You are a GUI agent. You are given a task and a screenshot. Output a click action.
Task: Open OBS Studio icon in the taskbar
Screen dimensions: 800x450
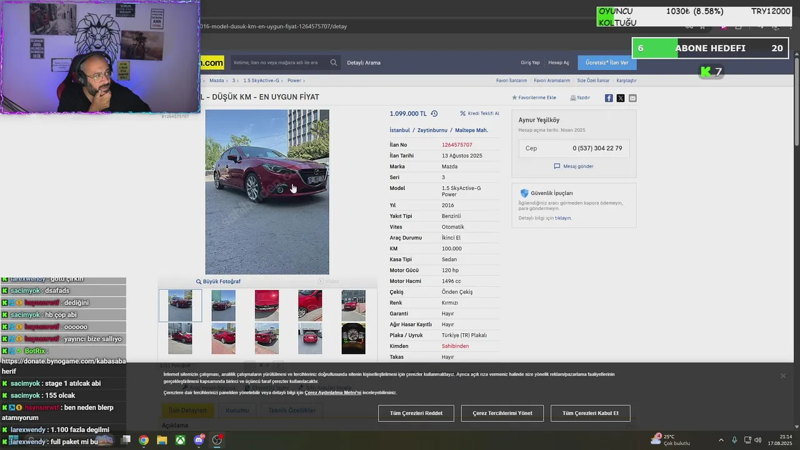(x=217, y=440)
